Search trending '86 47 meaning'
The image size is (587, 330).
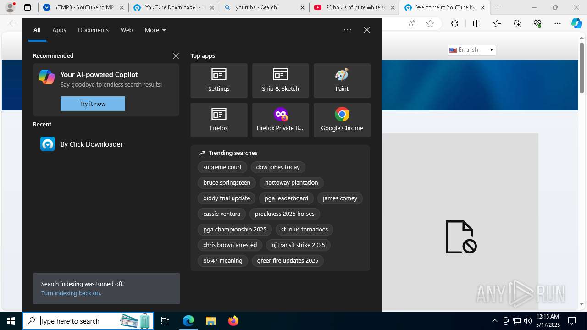point(222,261)
